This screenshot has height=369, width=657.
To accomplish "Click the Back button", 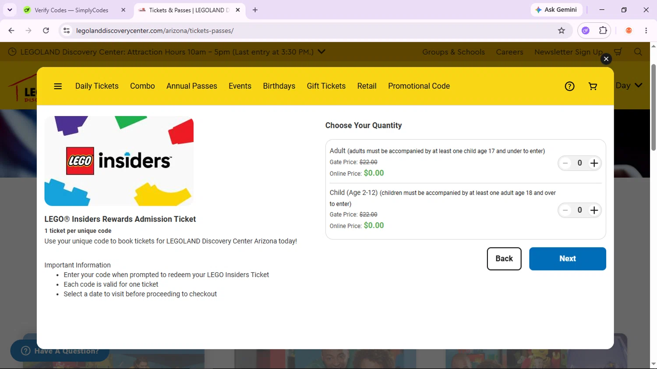I will [x=504, y=259].
